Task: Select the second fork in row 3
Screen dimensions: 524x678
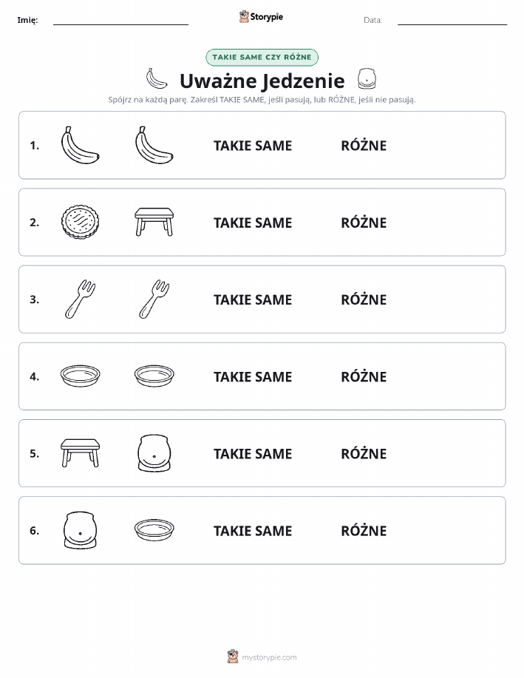Action: pyautogui.click(x=154, y=299)
